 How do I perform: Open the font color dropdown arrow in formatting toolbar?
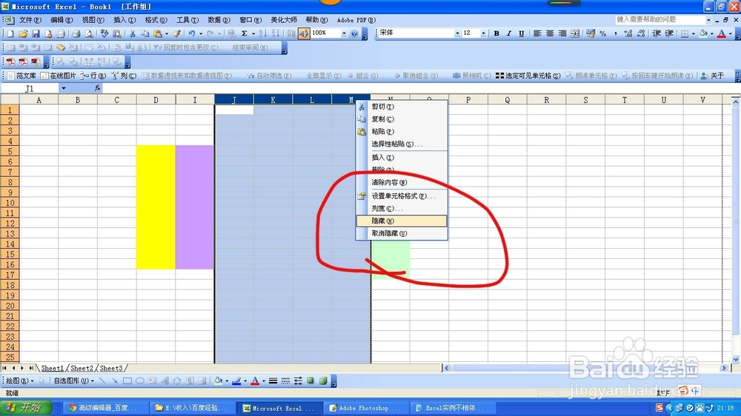coord(730,33)
